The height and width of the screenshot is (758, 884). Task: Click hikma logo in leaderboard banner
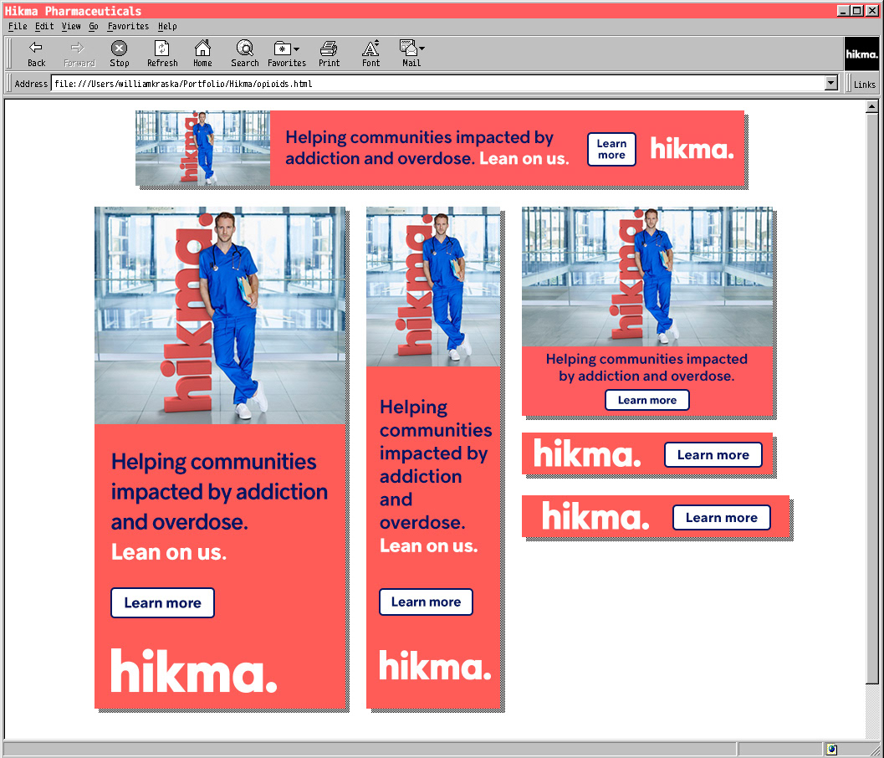(692, 149)
